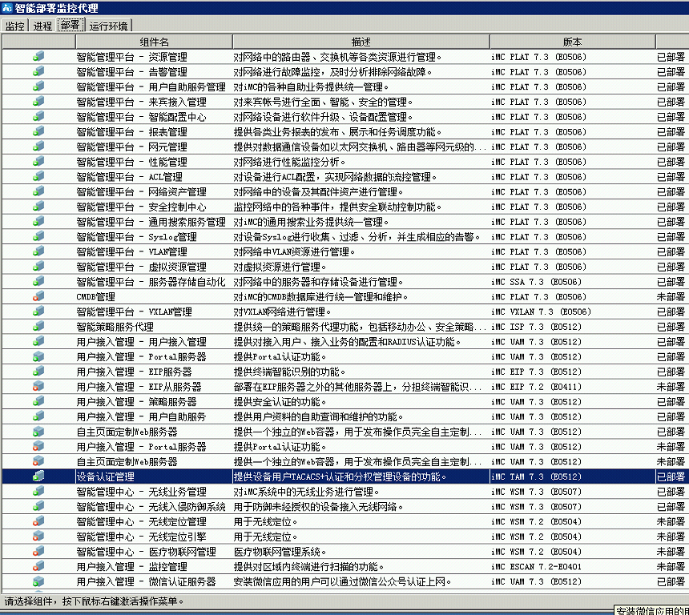Click the deployed icon for 资源管理 row
This screenshot has width=689, height=615.
pos(38,56)
